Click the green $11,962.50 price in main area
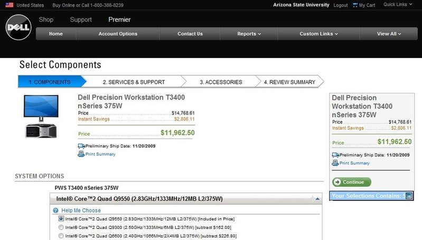This screenshot has height=240, width=422. [x=177, y=133]
